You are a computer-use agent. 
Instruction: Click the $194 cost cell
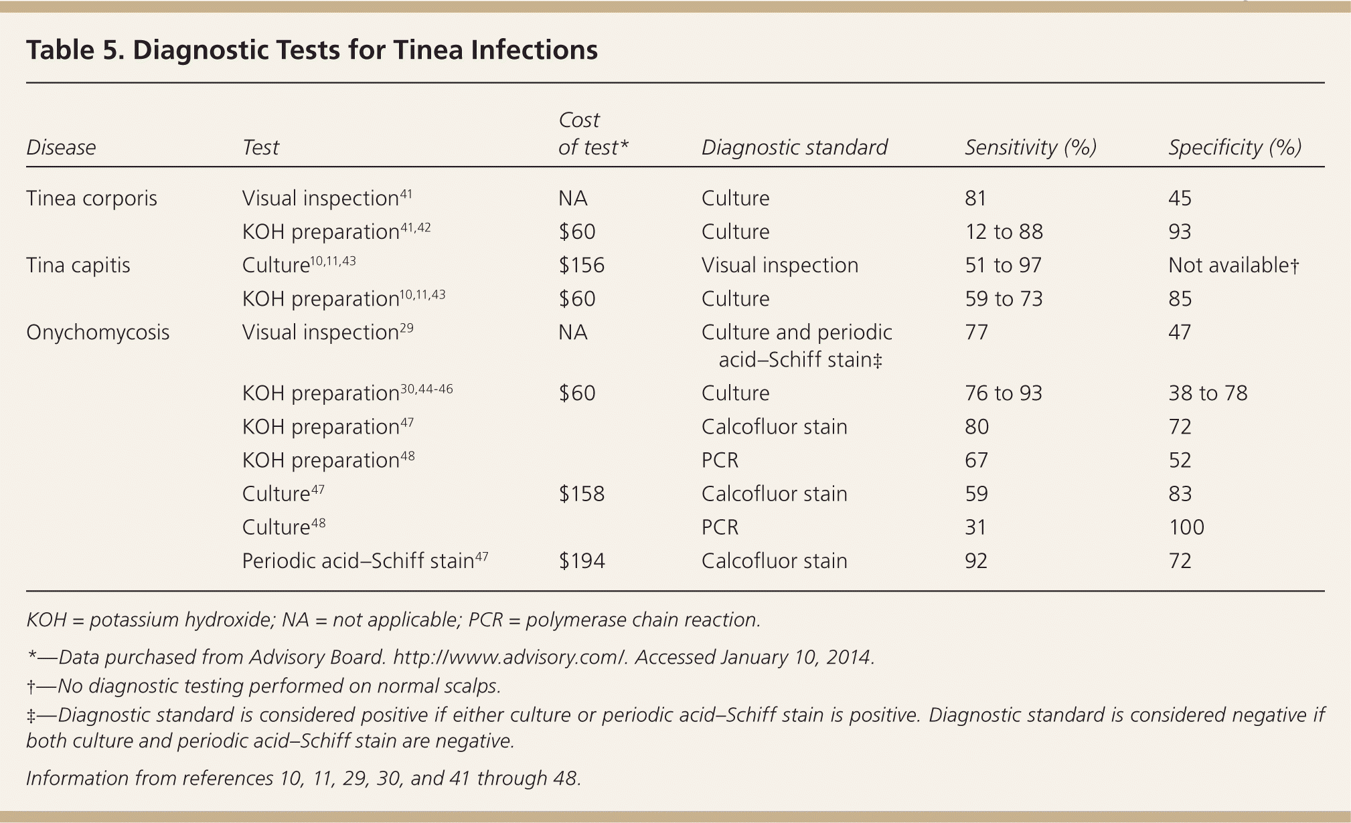tap(581, 561)
